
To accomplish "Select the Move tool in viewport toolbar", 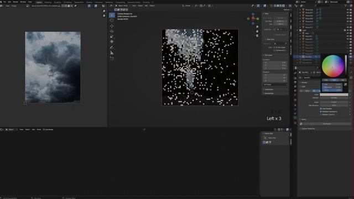I will 112,26.
